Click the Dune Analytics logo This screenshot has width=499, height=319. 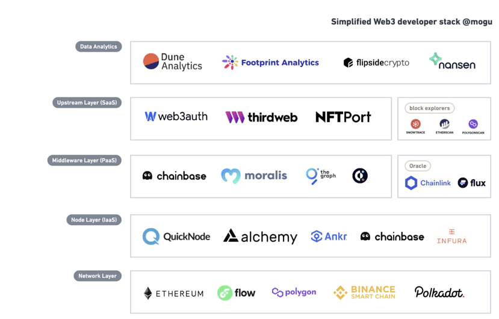(173, 61)
